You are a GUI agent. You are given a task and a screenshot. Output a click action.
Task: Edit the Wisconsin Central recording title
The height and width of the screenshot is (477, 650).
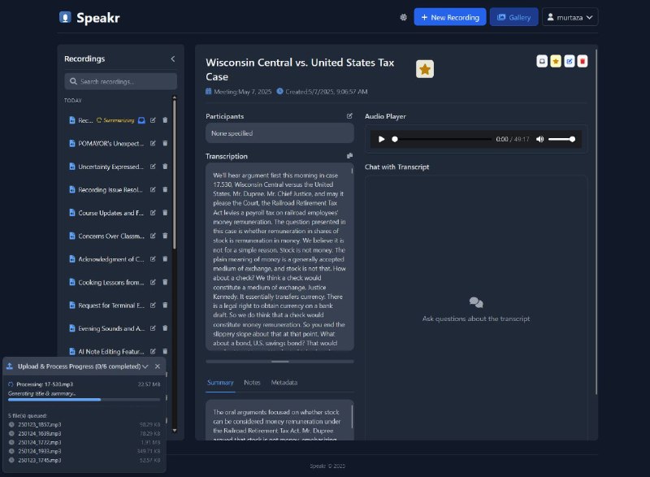click(569, 61)
